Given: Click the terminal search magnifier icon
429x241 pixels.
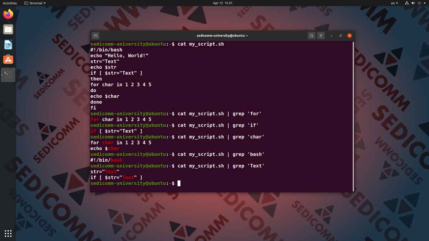Looking at the screenshot, I should click(311, 36).
